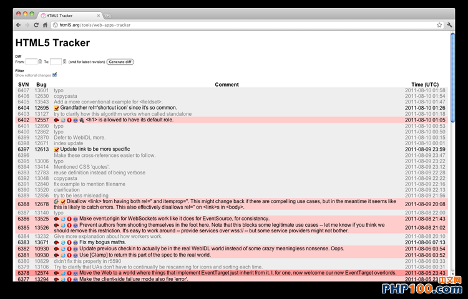Click the 'Bug' column header

(41, 85)
